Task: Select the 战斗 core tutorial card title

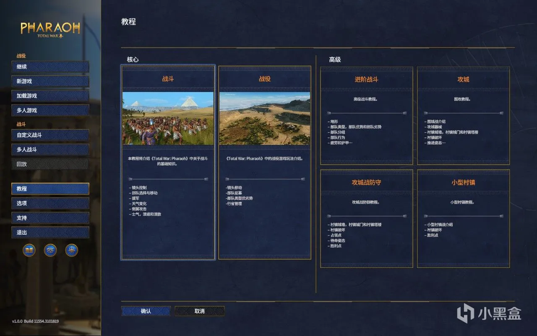Action: pyautogui.click(x=168, y=79)
